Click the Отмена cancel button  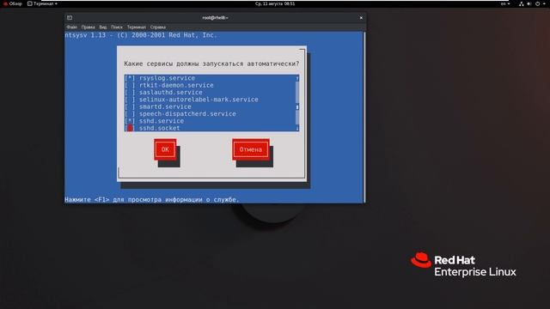(251, 149)
